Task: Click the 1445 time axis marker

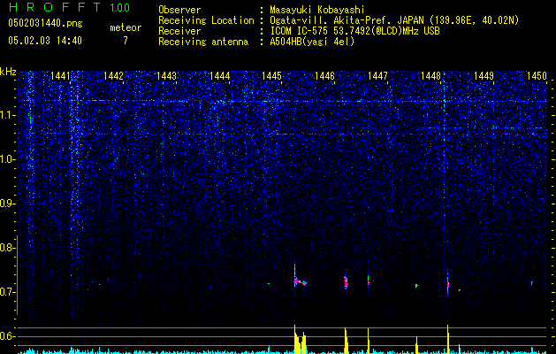Action: click(x=271, y=76)
